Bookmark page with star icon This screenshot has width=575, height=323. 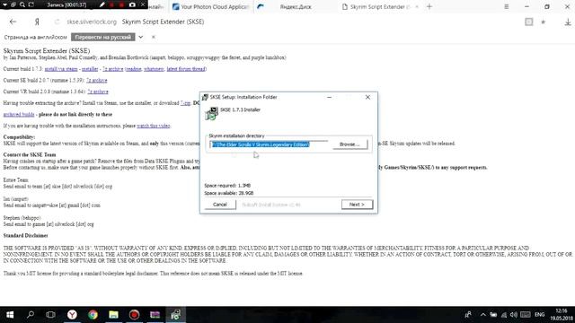(x=544, y=22)
